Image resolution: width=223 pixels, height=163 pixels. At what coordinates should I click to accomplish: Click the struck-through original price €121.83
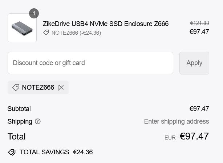[199, 23]
